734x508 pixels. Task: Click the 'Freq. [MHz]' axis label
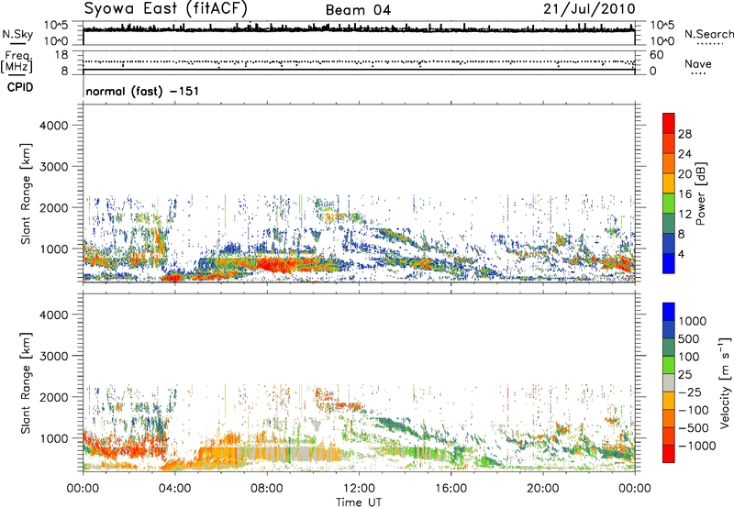coord(17,62)
